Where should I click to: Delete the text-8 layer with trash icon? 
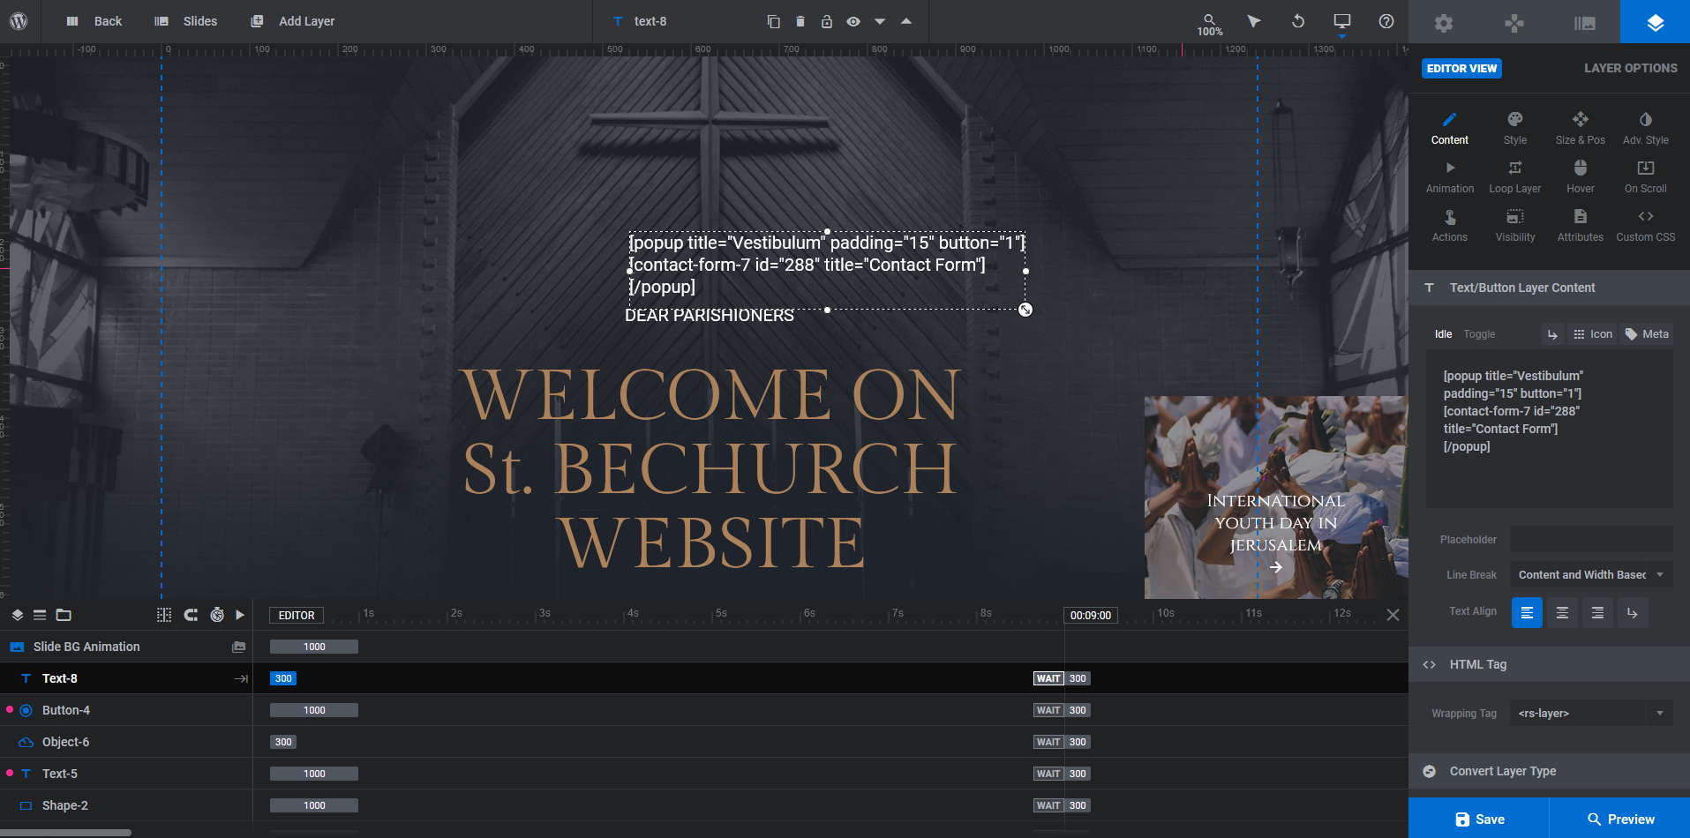[x=800, y=21]
